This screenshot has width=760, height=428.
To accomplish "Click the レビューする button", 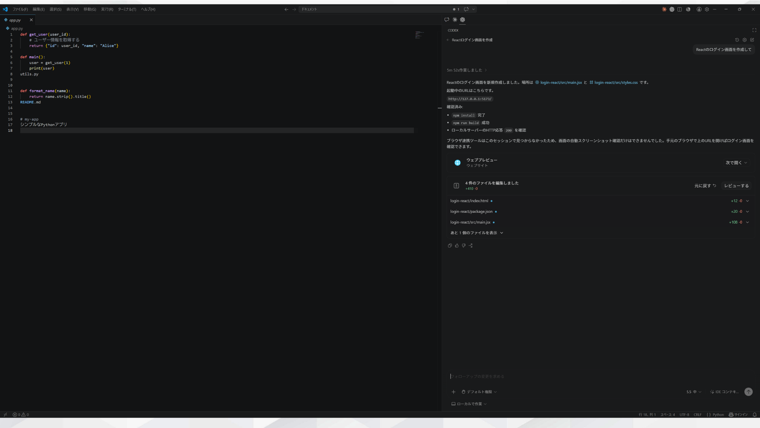I will [x=736, y=185].
